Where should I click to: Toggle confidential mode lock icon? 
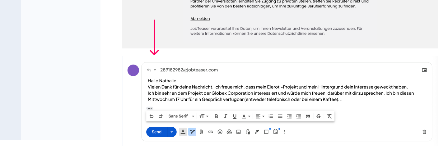coord(248,132)
